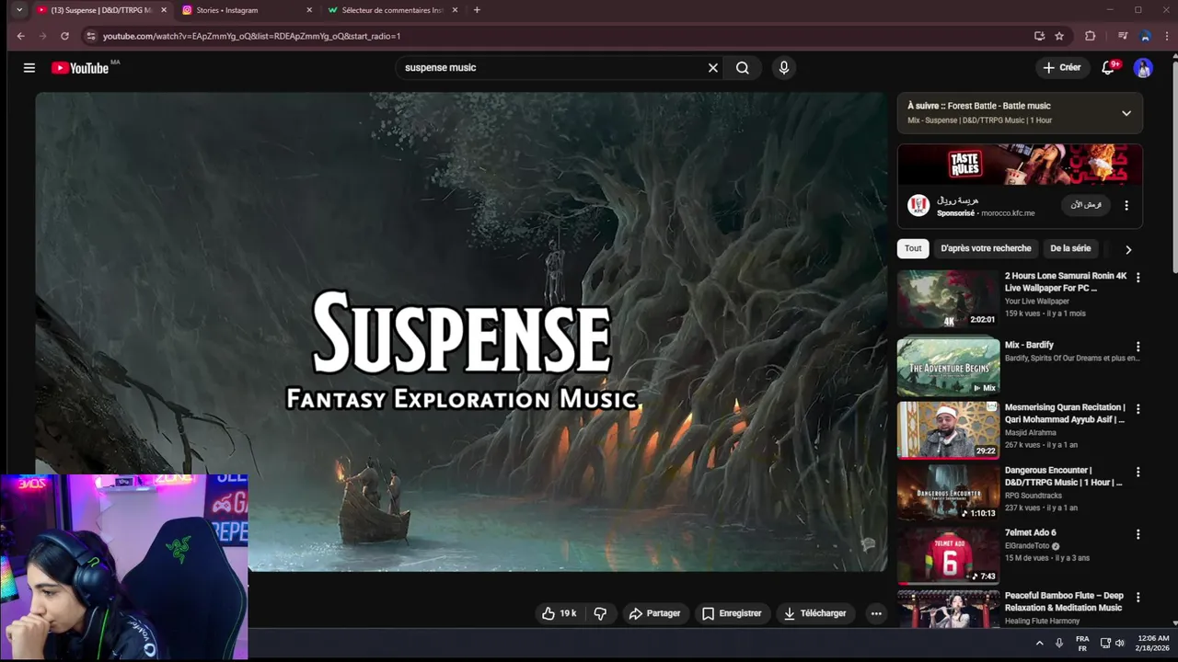
Task: Open browser extensions puzzle icon
Action: tap(1091, 36)
